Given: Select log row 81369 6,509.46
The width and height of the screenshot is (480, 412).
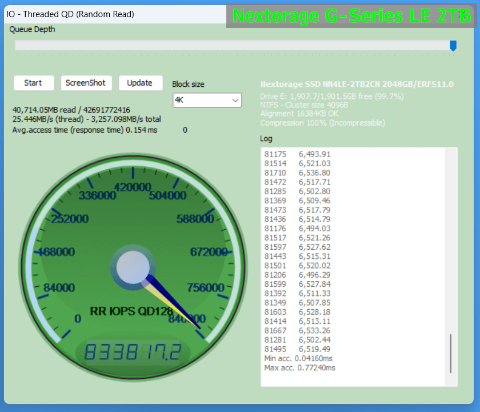Looking at the screenshot, I should pyautogui.click(x=297, y=201).
